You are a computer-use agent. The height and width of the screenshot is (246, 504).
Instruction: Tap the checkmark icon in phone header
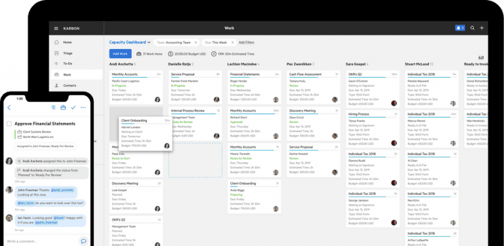tap(73, 107)
